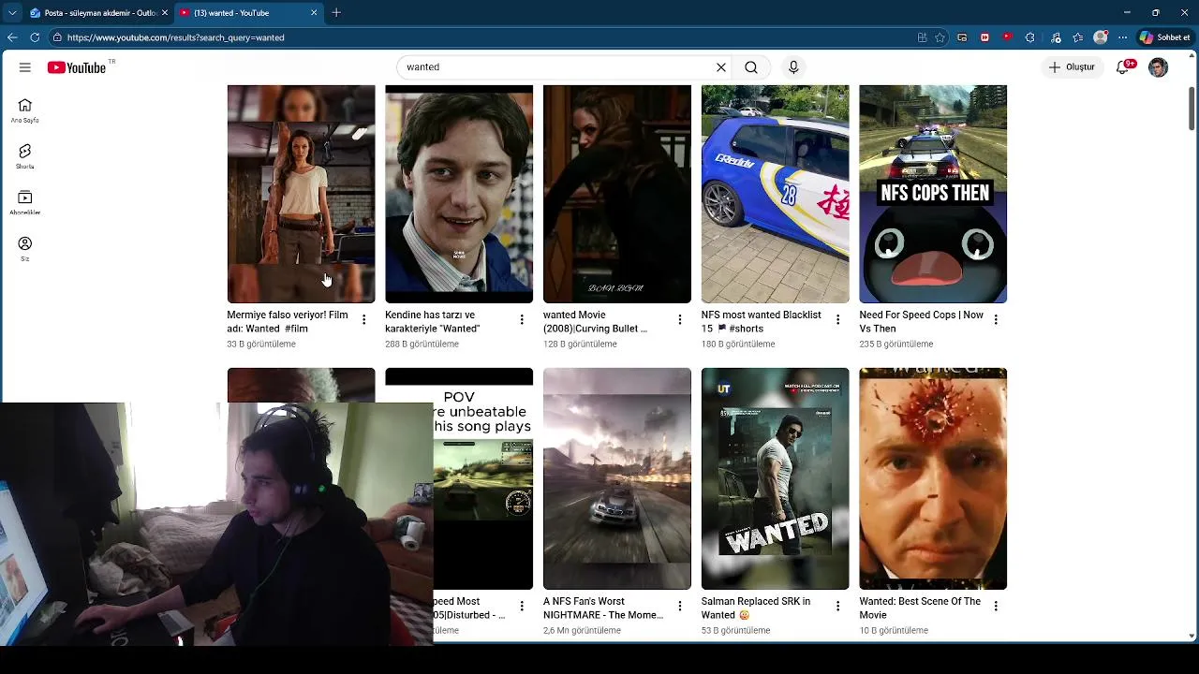Go back with the browser back arrow
Viewport: 1199px width, 674px height.
pyautogui.click(x=12, y=37)
